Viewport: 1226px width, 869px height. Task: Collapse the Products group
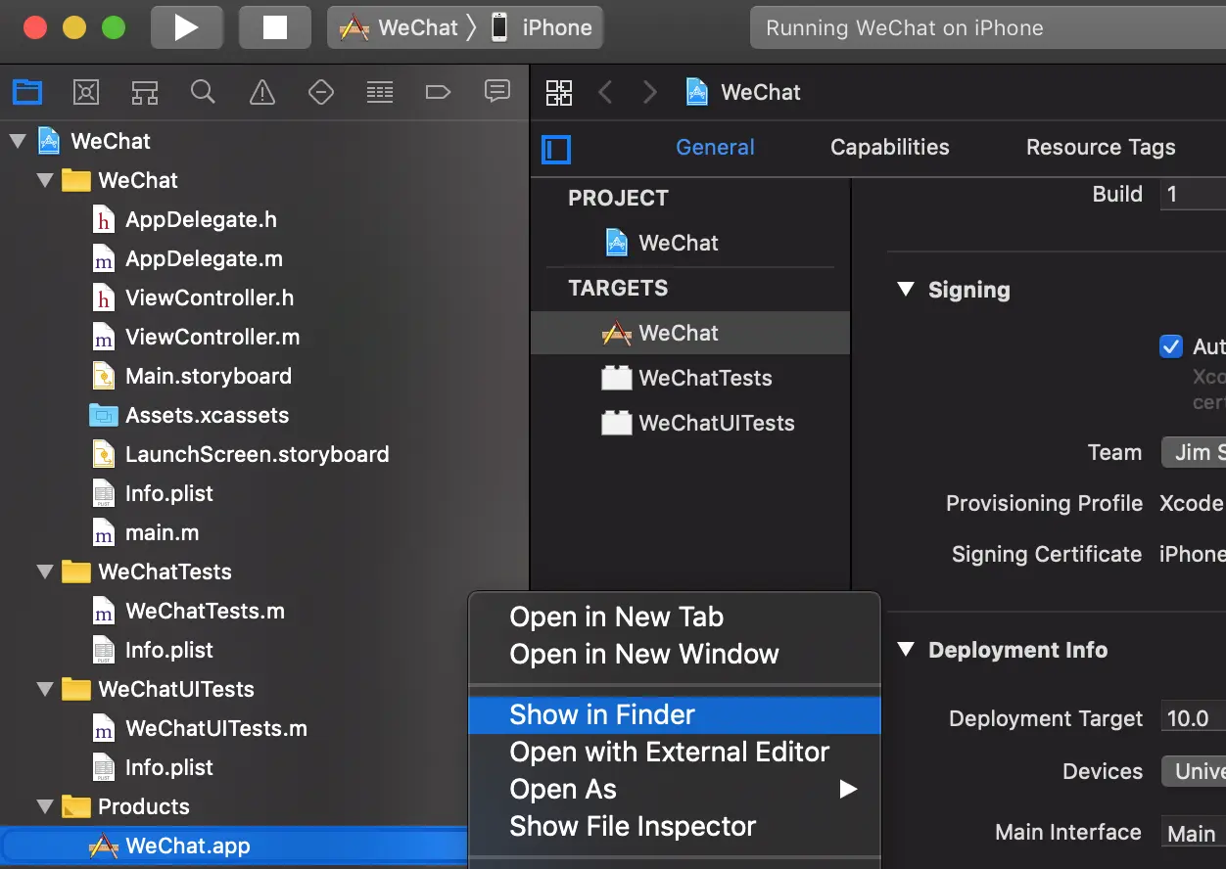coord(44,806)
